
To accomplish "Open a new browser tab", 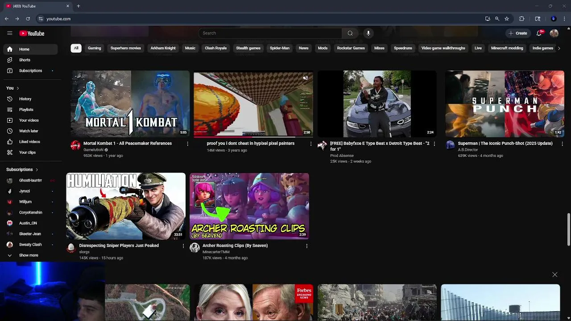I will (x=78, y=6).
